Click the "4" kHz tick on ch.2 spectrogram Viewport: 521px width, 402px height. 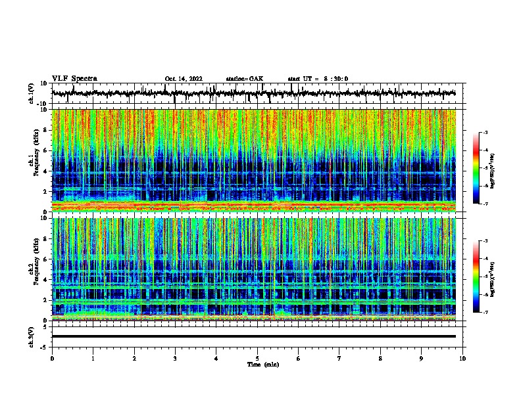coord(46,280)
